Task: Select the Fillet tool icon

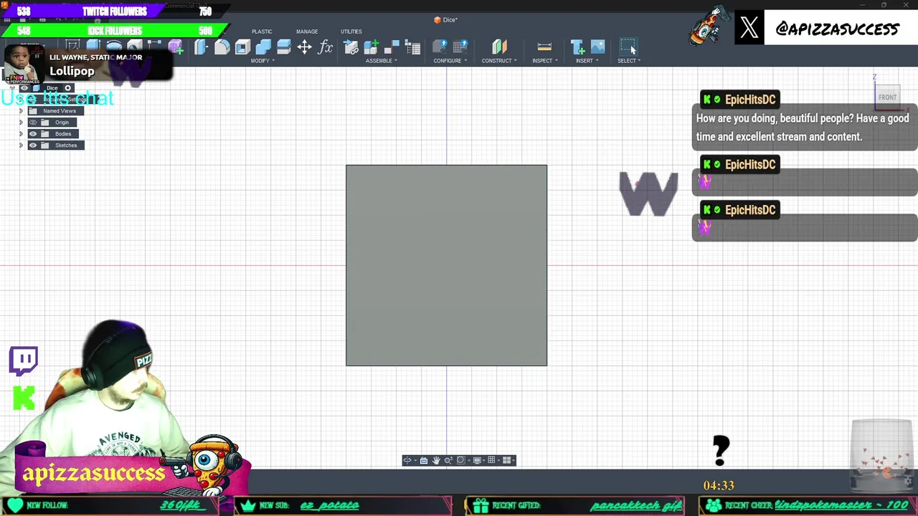Action: (222, 47)
